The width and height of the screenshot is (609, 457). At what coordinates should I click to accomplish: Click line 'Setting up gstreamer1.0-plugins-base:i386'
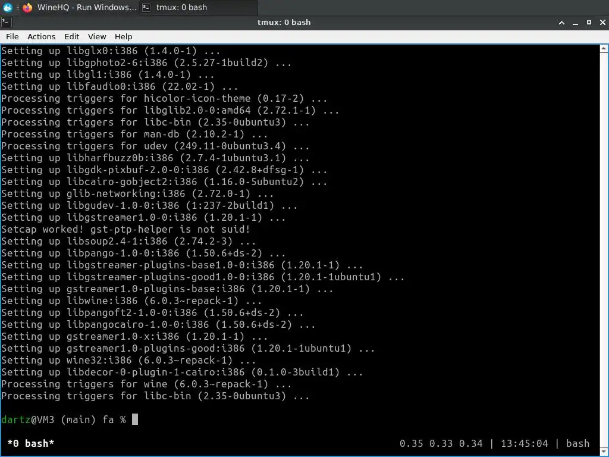click(167, 289)
